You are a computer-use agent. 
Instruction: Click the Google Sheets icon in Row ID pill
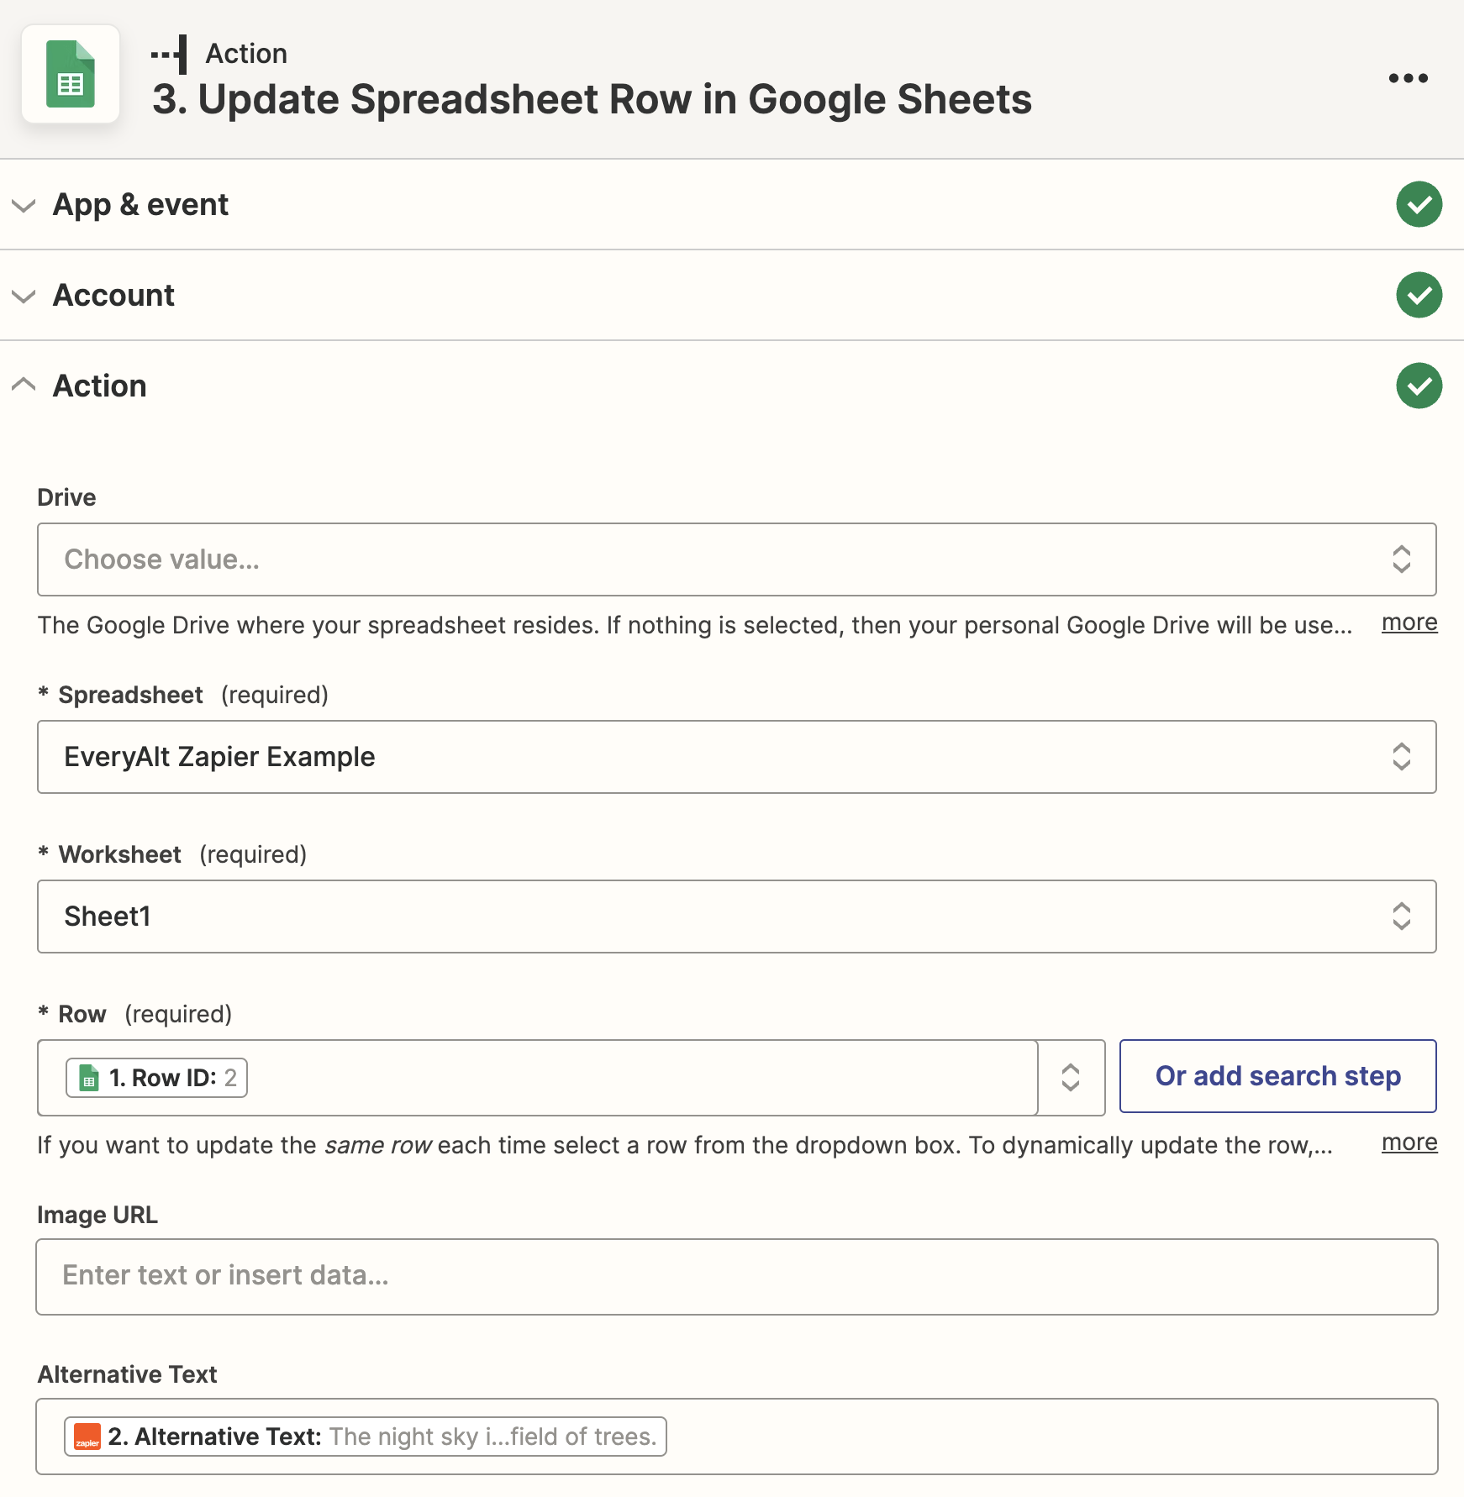click(88, 1078)
